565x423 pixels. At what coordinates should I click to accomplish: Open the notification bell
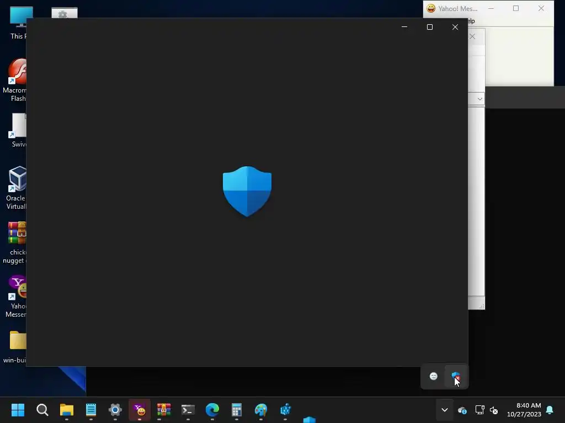(550, 410)
